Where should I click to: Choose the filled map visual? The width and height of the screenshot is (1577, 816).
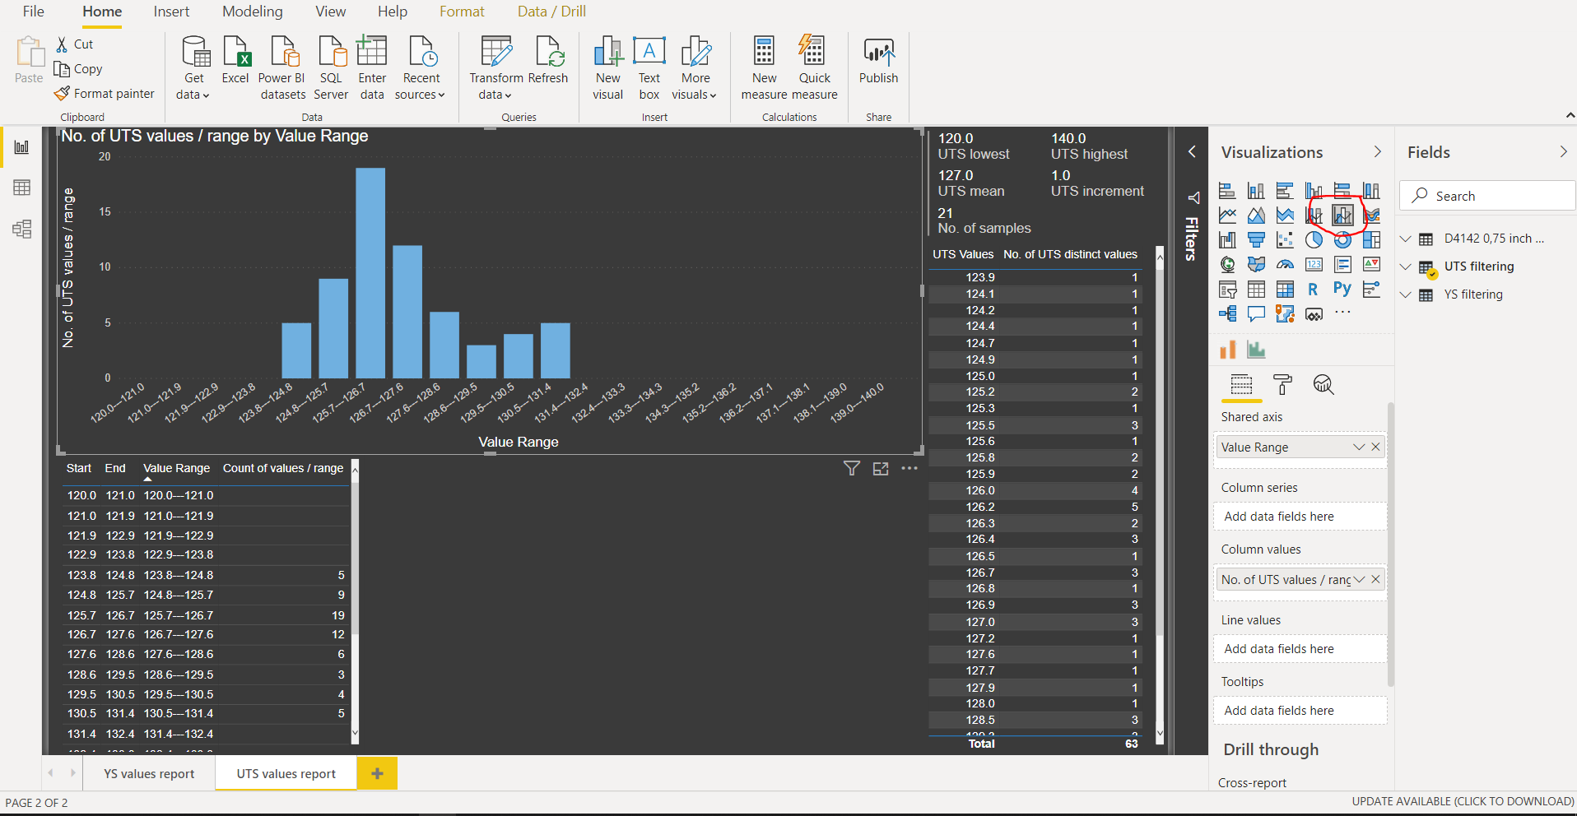point(1256,265)
